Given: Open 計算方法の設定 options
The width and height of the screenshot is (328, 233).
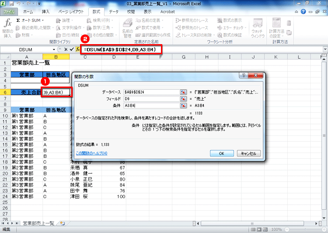Looking at the screenshot, I should tap(276, 28).
